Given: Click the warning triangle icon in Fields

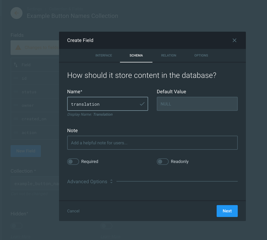Looking at the screenshot, I should pos(18,48).
